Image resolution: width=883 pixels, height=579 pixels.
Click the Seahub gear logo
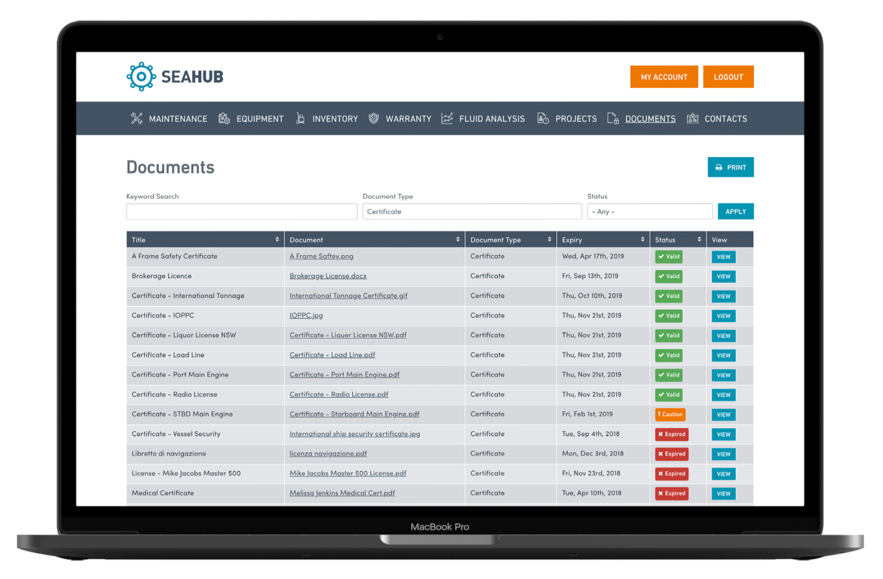coord(140,76)
